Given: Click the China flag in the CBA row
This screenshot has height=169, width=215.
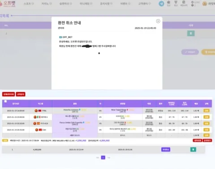Looking at the screenshot, I should point(40,130).
